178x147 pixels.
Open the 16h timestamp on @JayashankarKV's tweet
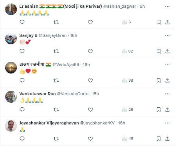(122, 123)
